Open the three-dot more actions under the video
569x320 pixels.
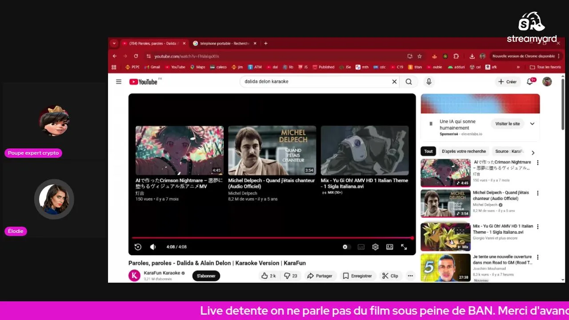[x=410, y=276]
